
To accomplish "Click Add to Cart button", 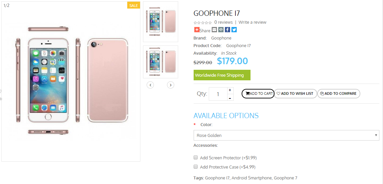I will [x=258, y=93].
